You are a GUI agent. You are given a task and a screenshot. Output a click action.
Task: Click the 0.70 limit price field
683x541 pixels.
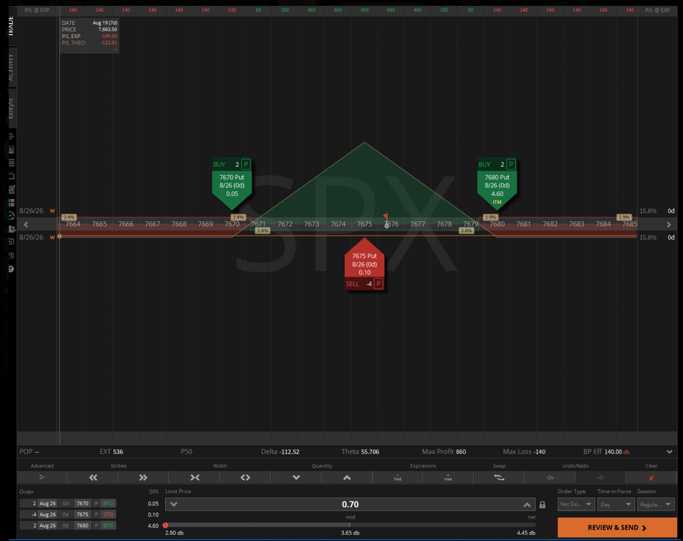(350, 504)
